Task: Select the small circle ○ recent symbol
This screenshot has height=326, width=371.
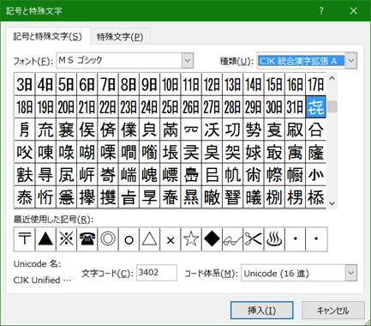Action: point(129,239)
